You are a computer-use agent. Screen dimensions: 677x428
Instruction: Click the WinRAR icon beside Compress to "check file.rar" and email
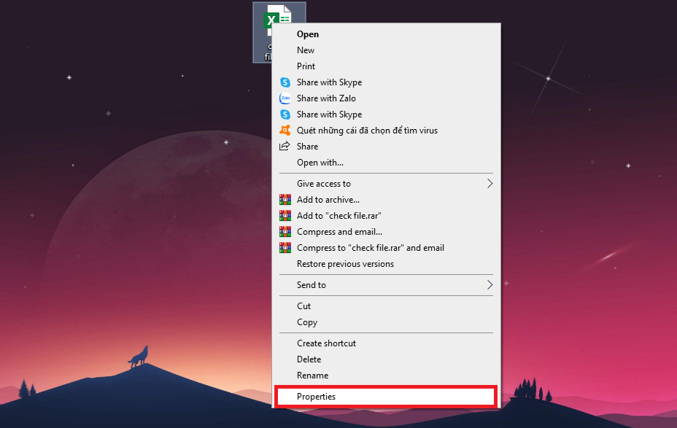(x=285, y=248)
